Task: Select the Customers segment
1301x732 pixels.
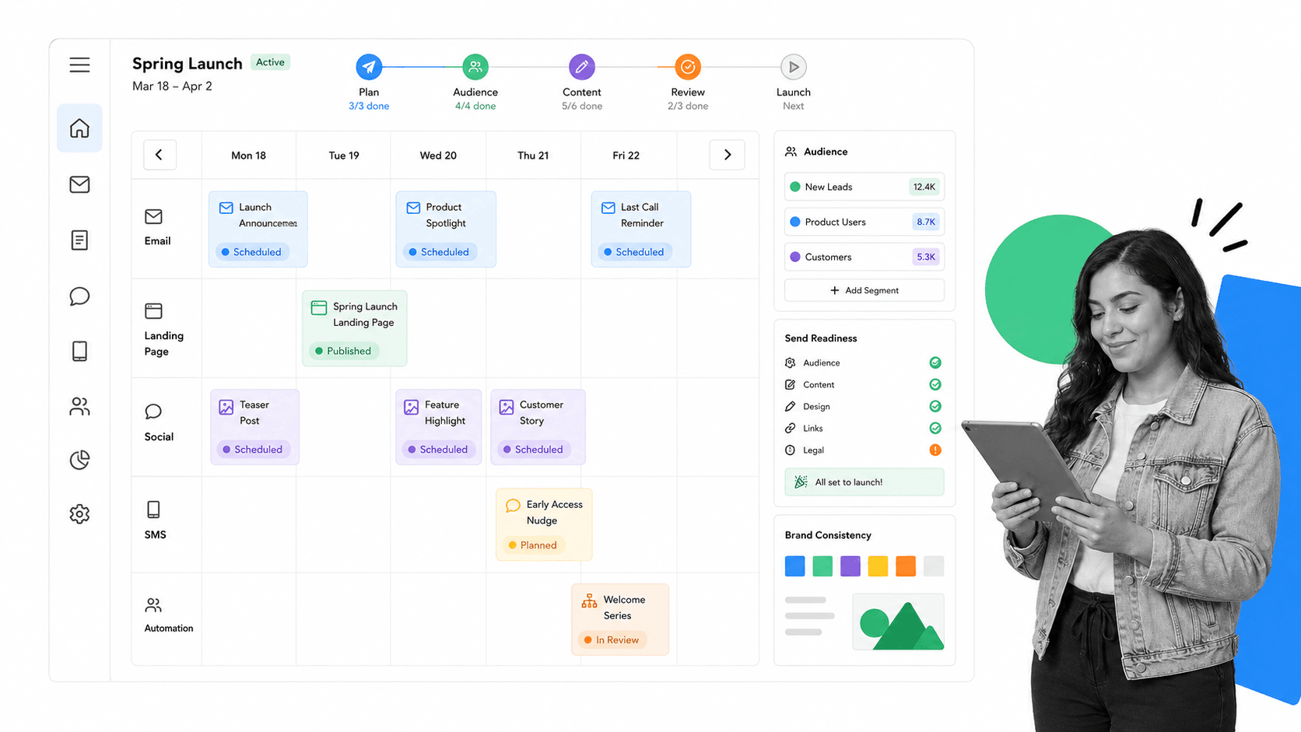Action: point(864,257)
